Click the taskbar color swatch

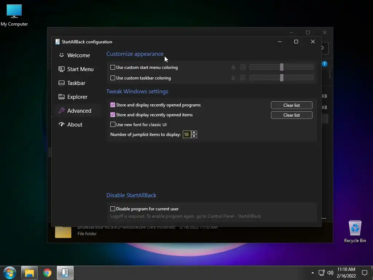pyautogui.click(x=243, y=78)
